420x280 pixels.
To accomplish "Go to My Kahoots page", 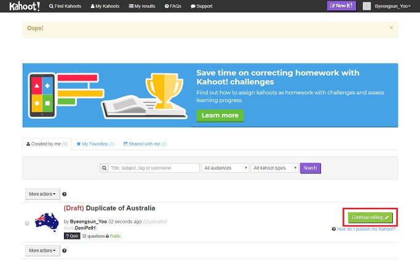I will (x=105, y=6).
